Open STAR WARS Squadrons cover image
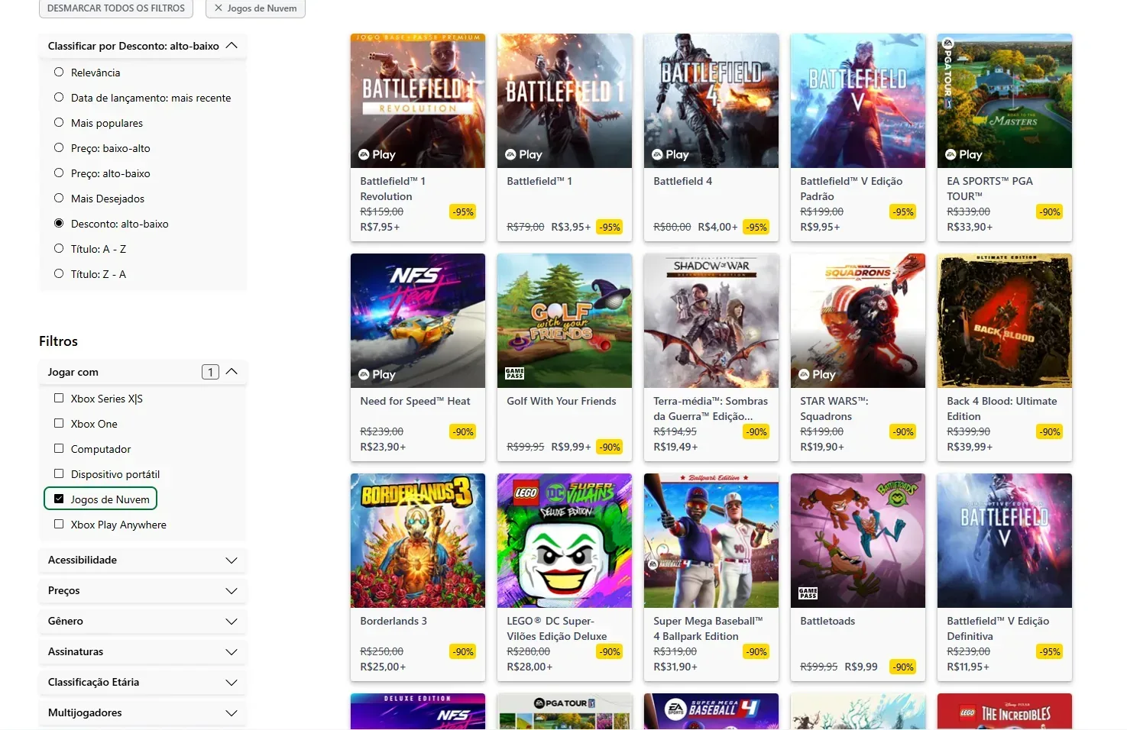The image size is (1127, 730). [x=858, y=321]
